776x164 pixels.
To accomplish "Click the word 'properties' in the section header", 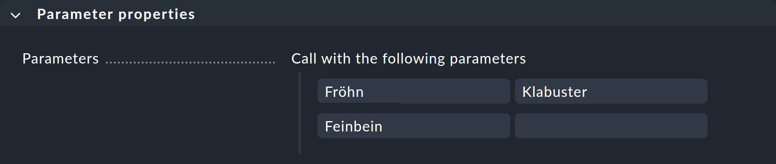I will click(156, 14).
